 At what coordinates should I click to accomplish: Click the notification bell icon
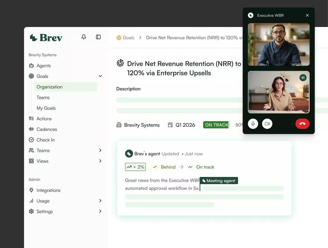coord(84,37)
